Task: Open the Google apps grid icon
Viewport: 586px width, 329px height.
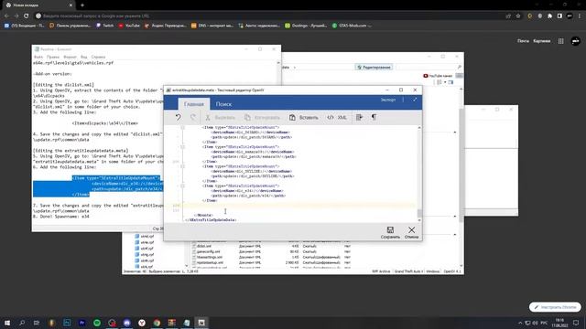Action: pos(561,41)
